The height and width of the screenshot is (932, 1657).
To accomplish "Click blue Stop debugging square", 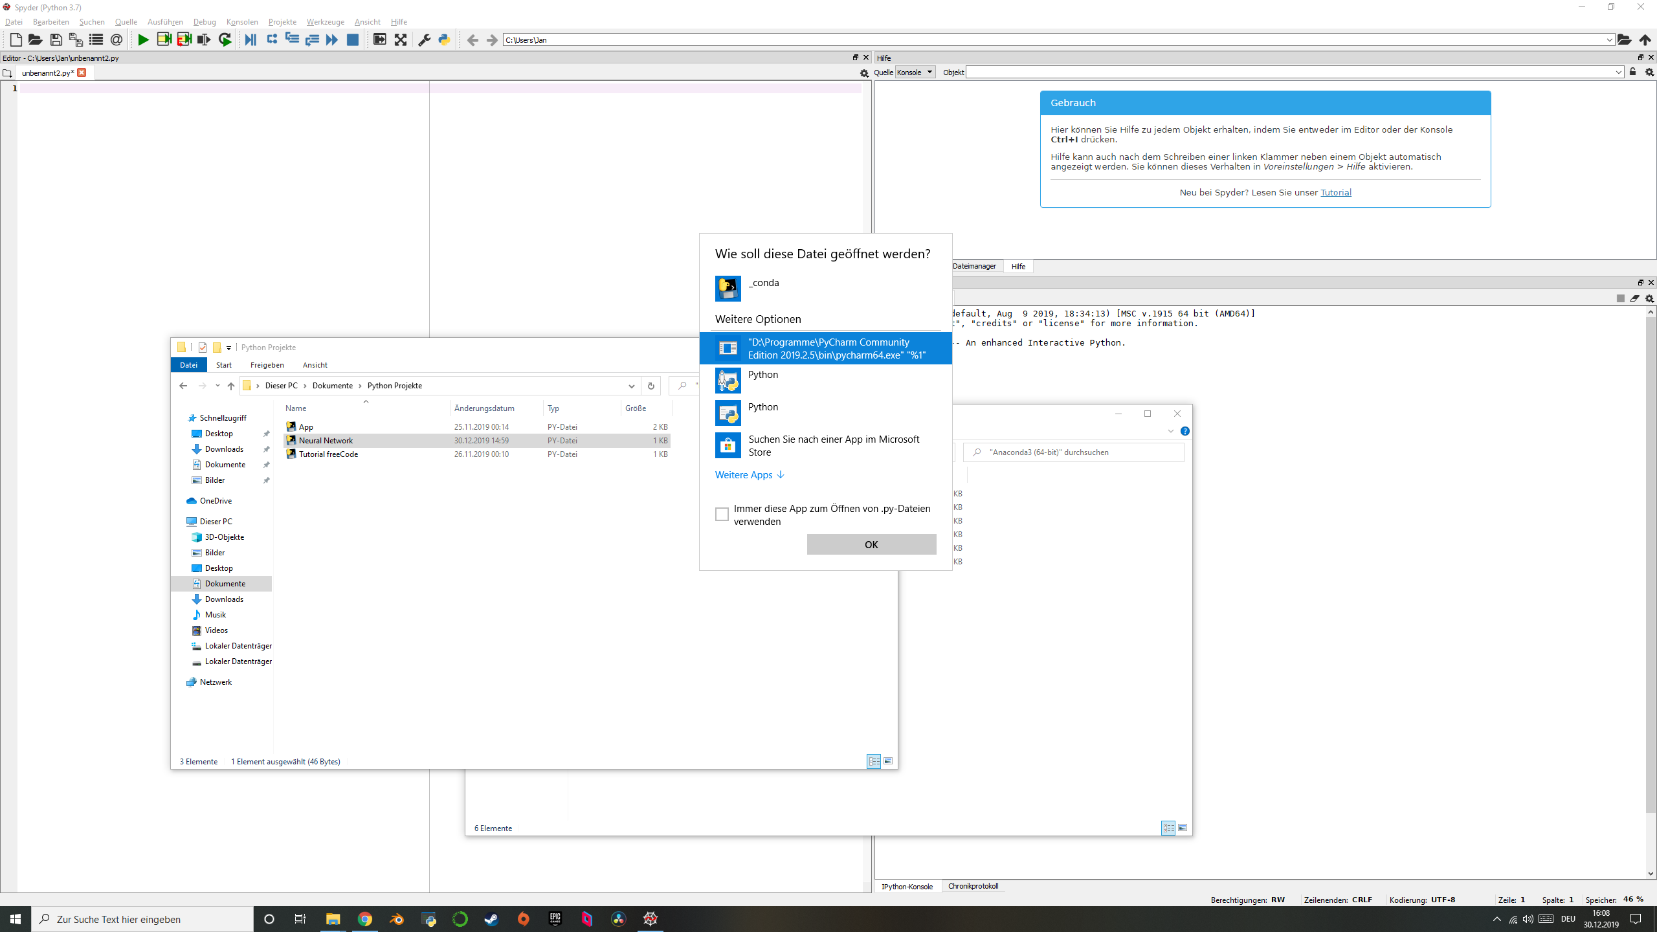I will tap(353, 40).
